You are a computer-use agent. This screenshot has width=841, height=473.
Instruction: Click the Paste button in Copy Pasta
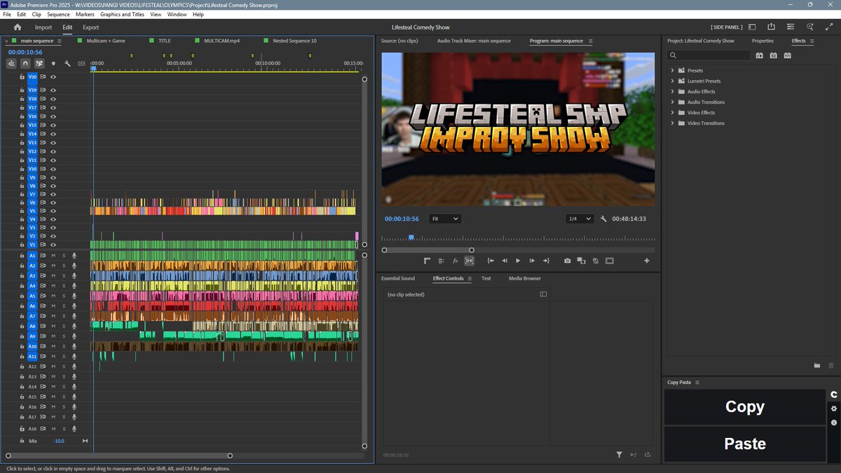(x=744, y=444)
